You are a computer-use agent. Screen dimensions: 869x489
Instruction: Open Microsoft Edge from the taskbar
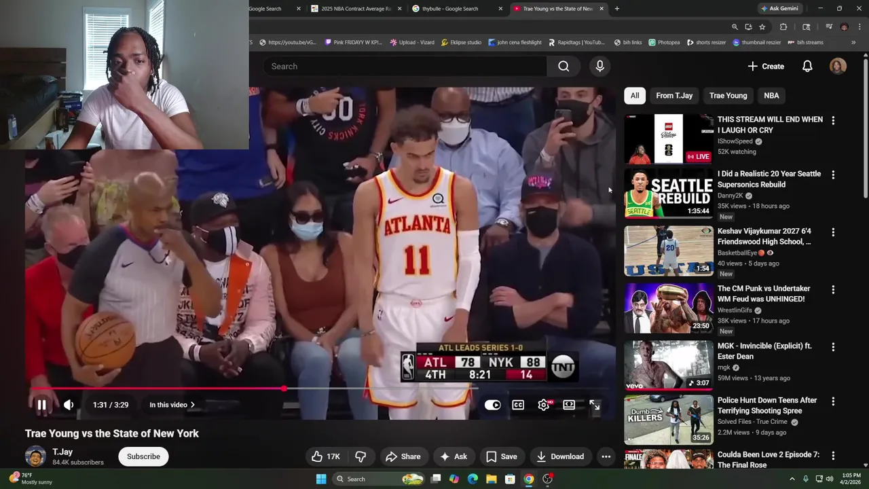point(473,479)
